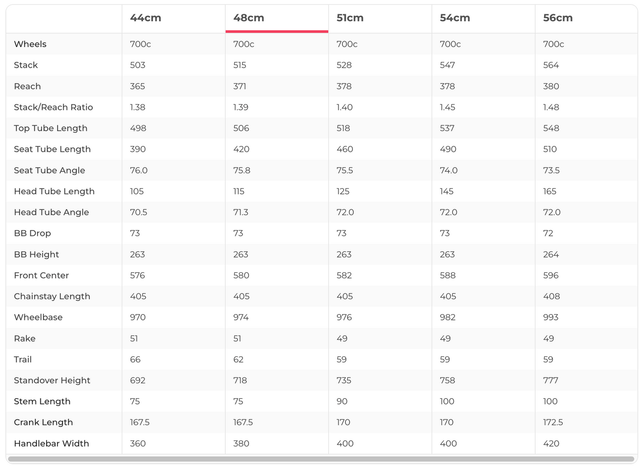Select the 56cm size column header
Viewport: 643px width, 469px height.
pyautogui.click(x=558, y=18)
